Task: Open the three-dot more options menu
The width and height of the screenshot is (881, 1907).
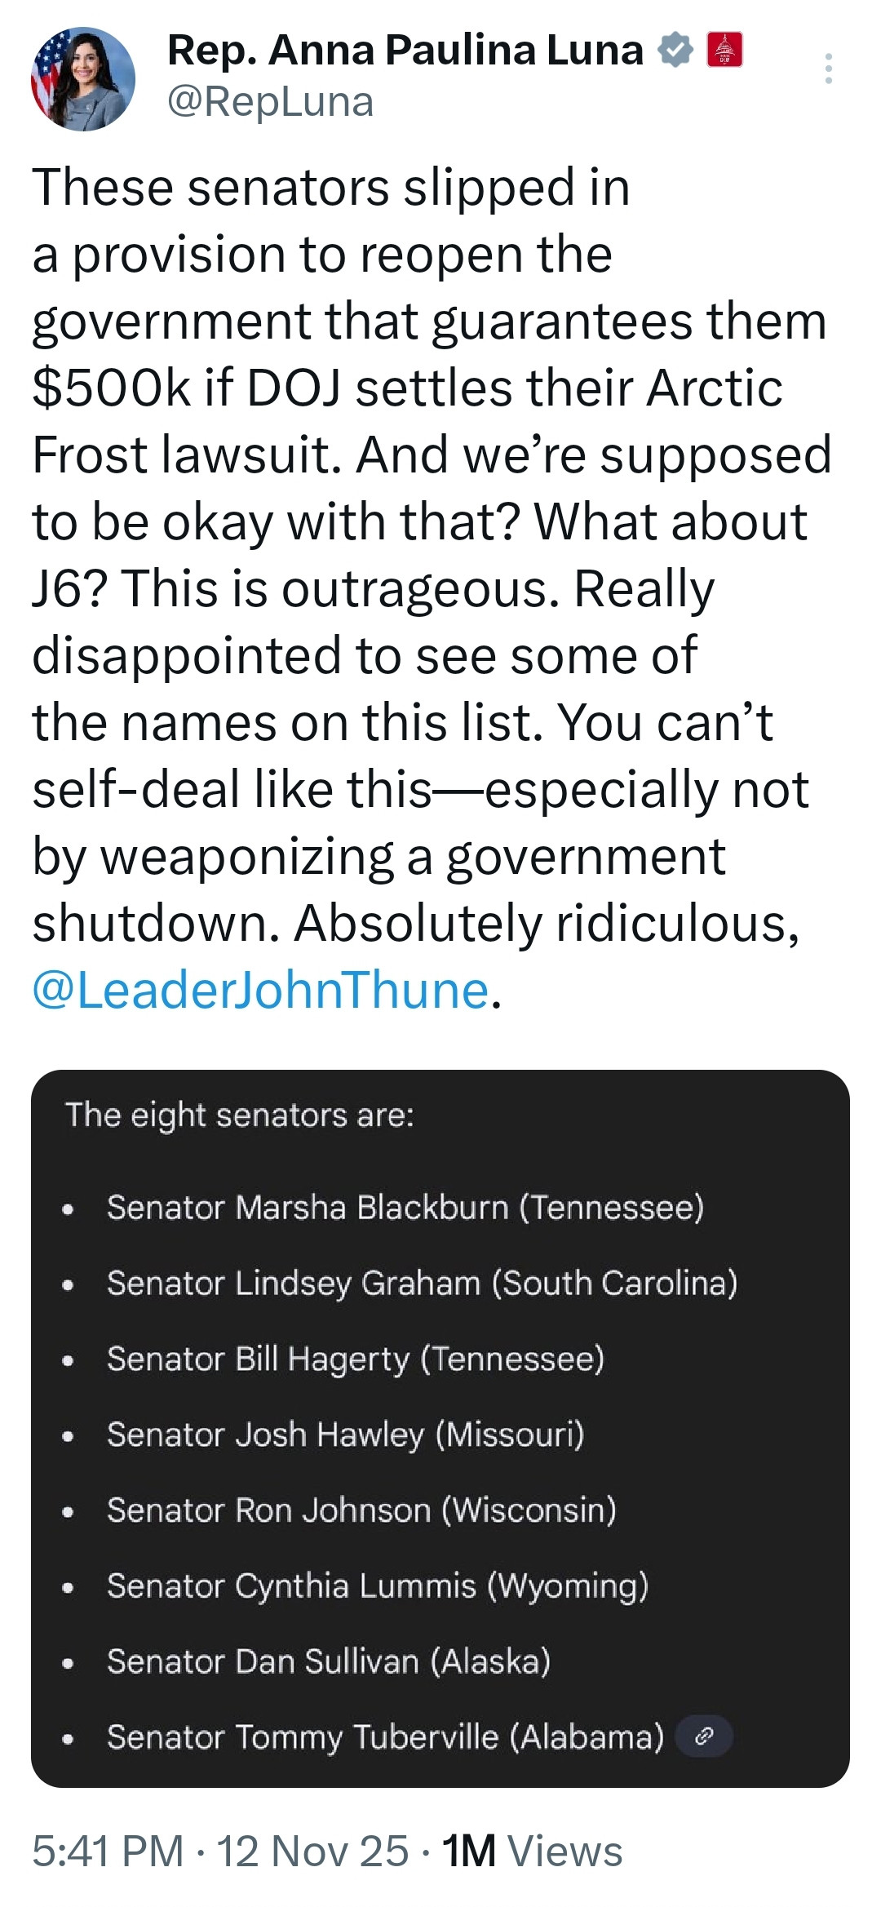Action: pyautogui.click(x=828, y=69)
